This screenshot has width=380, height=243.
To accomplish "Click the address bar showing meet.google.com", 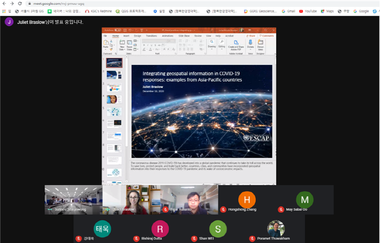I will (x=201, y=4).
